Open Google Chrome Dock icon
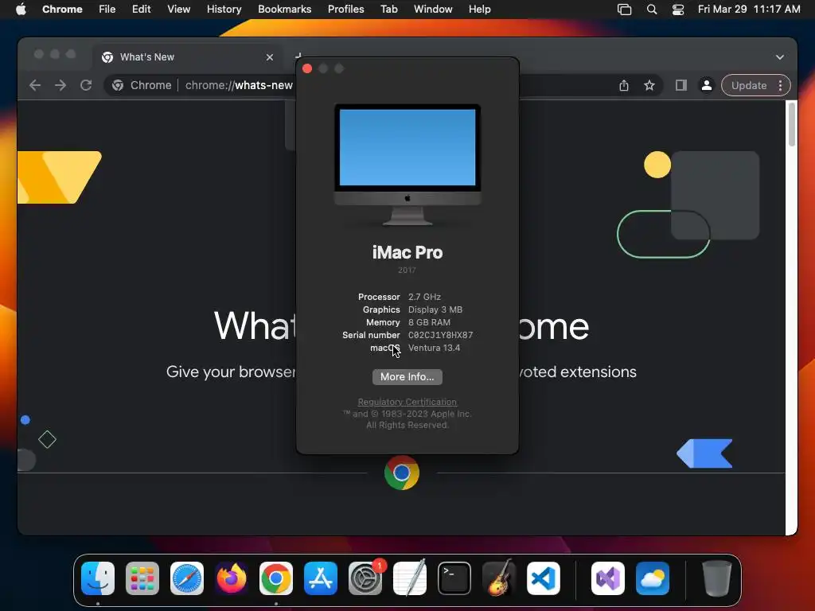The image size is (815, 611). pos(276,578)
